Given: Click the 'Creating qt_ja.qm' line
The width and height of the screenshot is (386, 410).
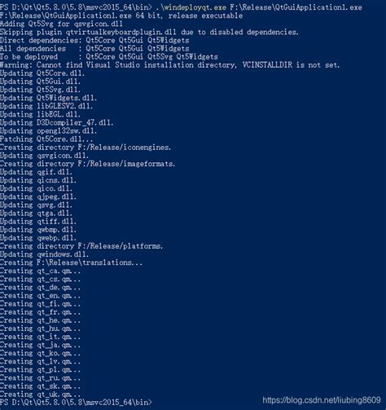Looking at the screenshot, I should (41, 345).
